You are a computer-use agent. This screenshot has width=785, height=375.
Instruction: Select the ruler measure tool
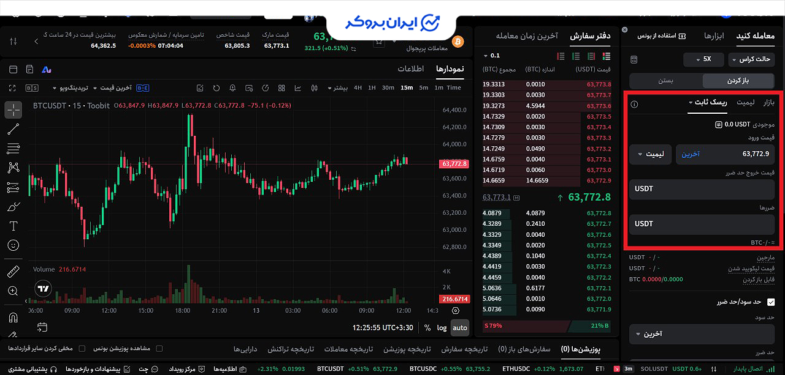coord(13,272)
